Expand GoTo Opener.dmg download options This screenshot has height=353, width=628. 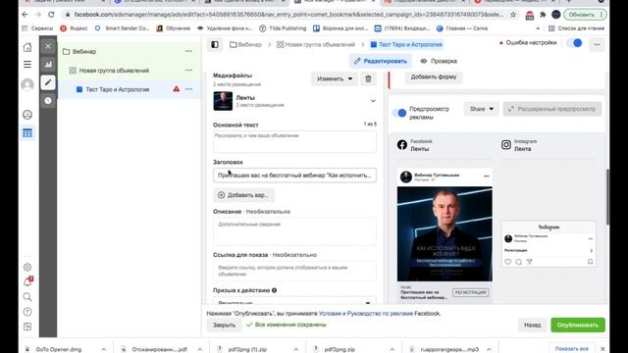104,349
